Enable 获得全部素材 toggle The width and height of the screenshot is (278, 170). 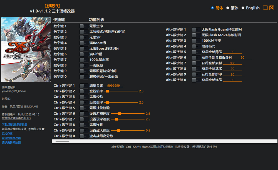coord(196,63)
